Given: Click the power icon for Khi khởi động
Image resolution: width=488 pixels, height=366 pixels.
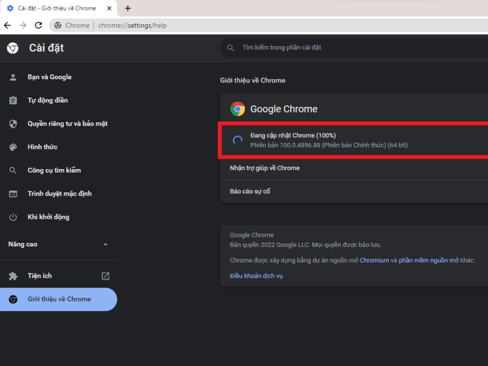Looking at the screenshot, I should coord(13,217).
